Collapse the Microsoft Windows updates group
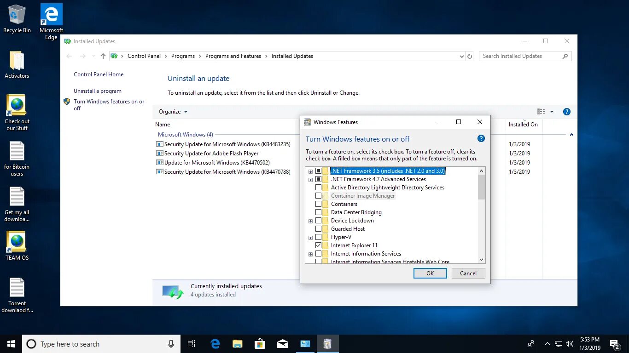Viewport: 629px width, 353px height. coord(571,135)
